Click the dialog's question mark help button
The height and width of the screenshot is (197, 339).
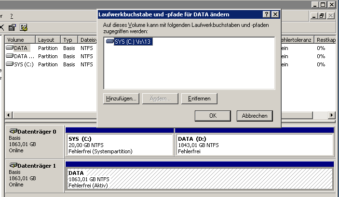coord(267,14)
